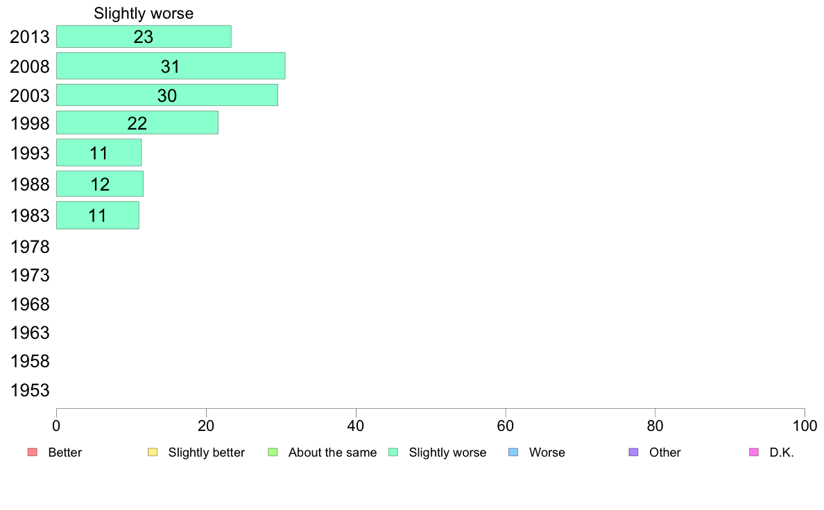Image resolution: width=824 pixels, height=510 pixels.
Task: Select the 1993 bar showing 11
Action: click(98, 153)
